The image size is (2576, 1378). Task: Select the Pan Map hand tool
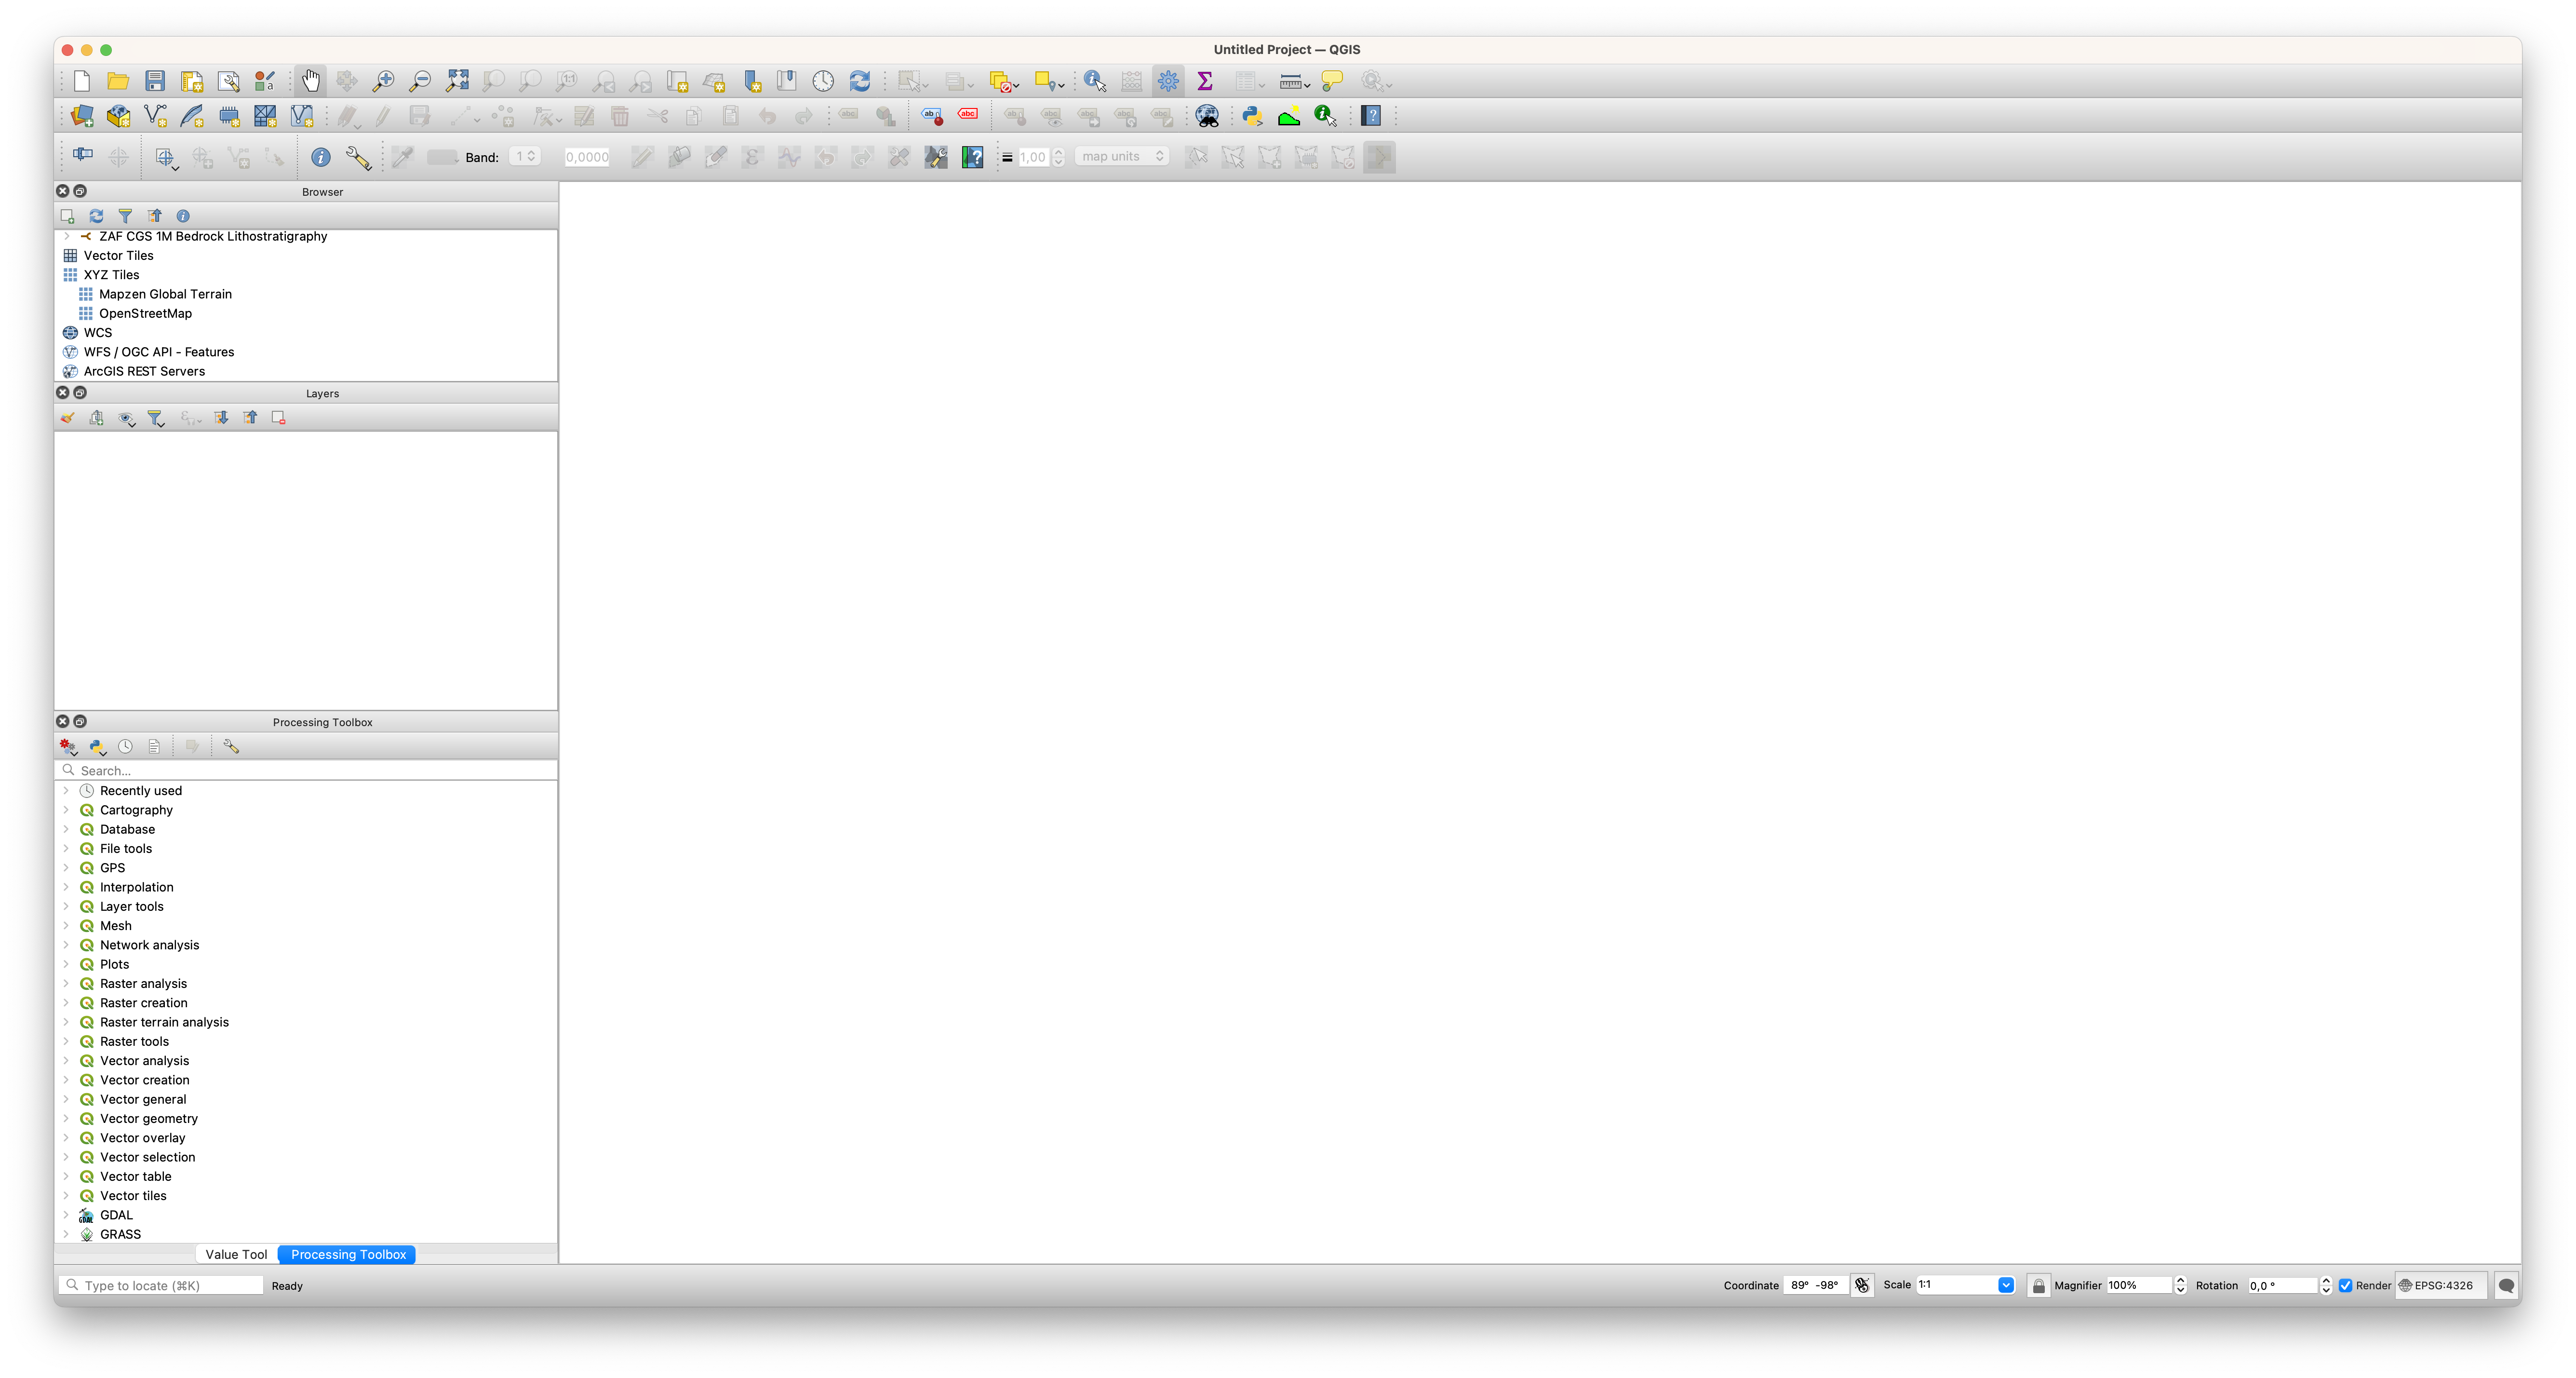click(x=310, y=81)
